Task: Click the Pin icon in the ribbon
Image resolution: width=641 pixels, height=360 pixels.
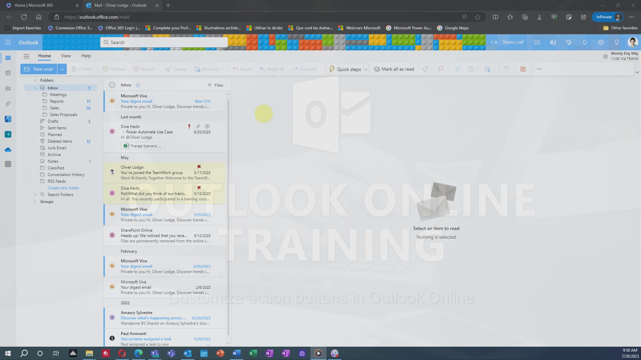Action: tap(458, 69)
